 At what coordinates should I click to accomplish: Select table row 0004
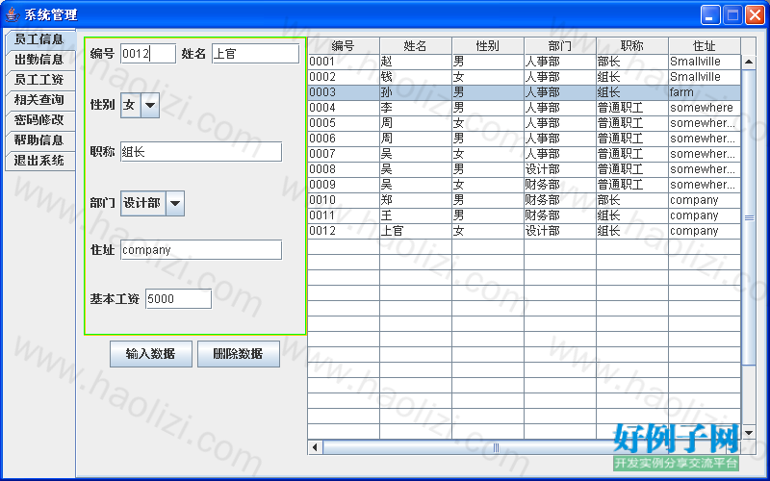point(524,108)
